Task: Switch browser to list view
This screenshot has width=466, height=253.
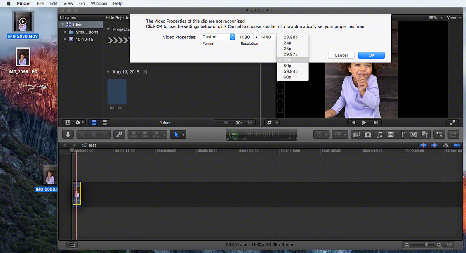Action: (x=104, y=123)
